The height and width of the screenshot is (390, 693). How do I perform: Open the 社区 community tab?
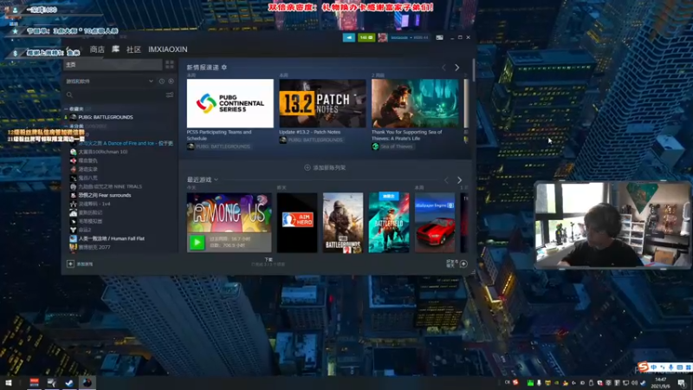click(x=133, y=49)
